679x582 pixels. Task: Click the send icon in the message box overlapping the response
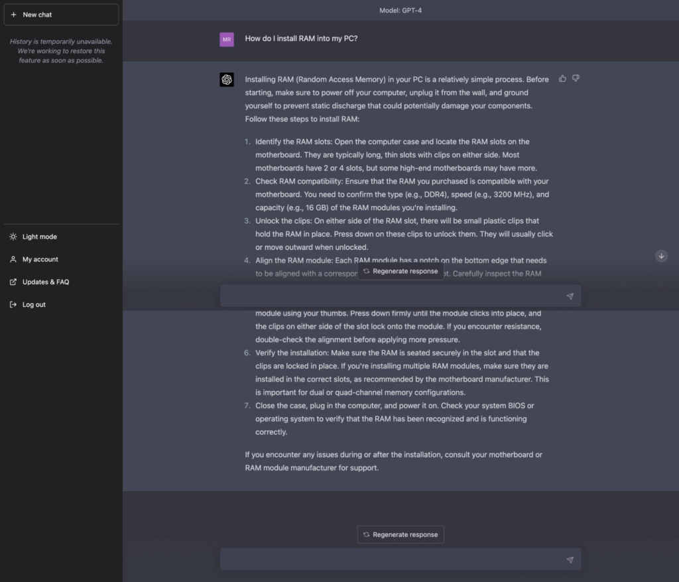(570, 296)
